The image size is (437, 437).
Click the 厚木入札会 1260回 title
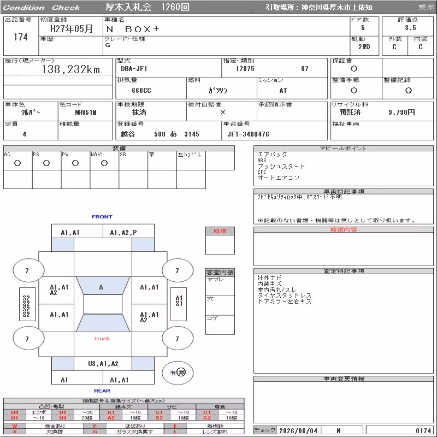point(147,7)
